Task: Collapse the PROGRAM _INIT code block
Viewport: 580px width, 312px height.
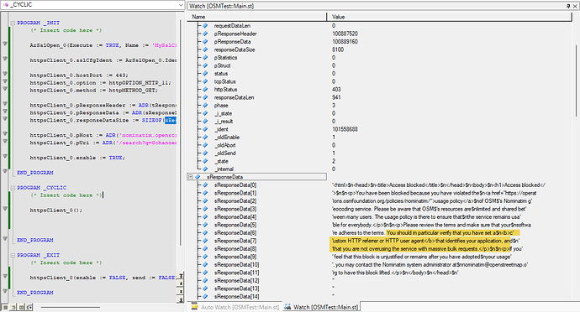Action: (13, 23)
